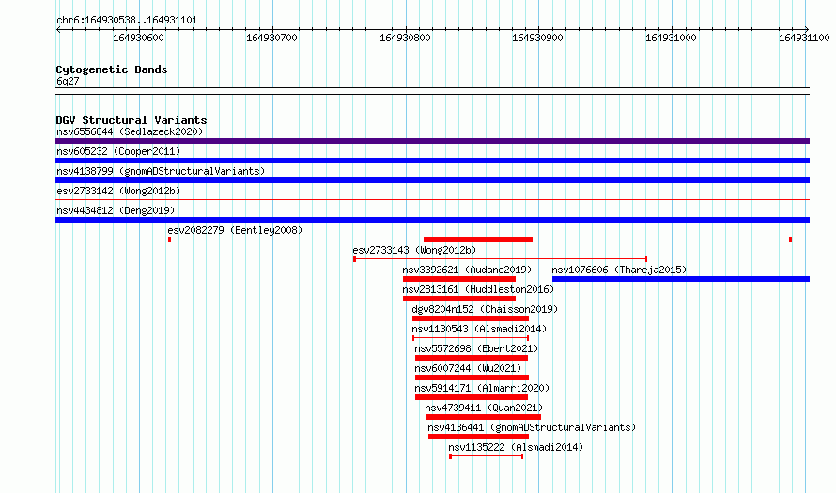Click the blue nsv605232 Cooper2011 bar

click(x=432, y=161)
